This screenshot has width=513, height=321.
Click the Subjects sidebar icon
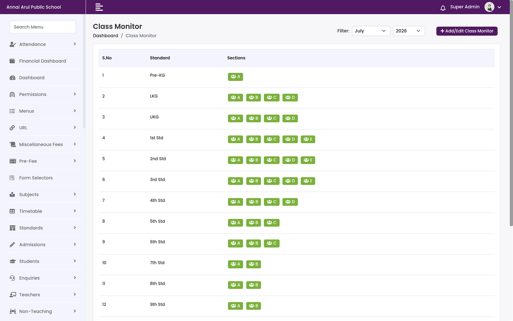click(x=12, y=195)
